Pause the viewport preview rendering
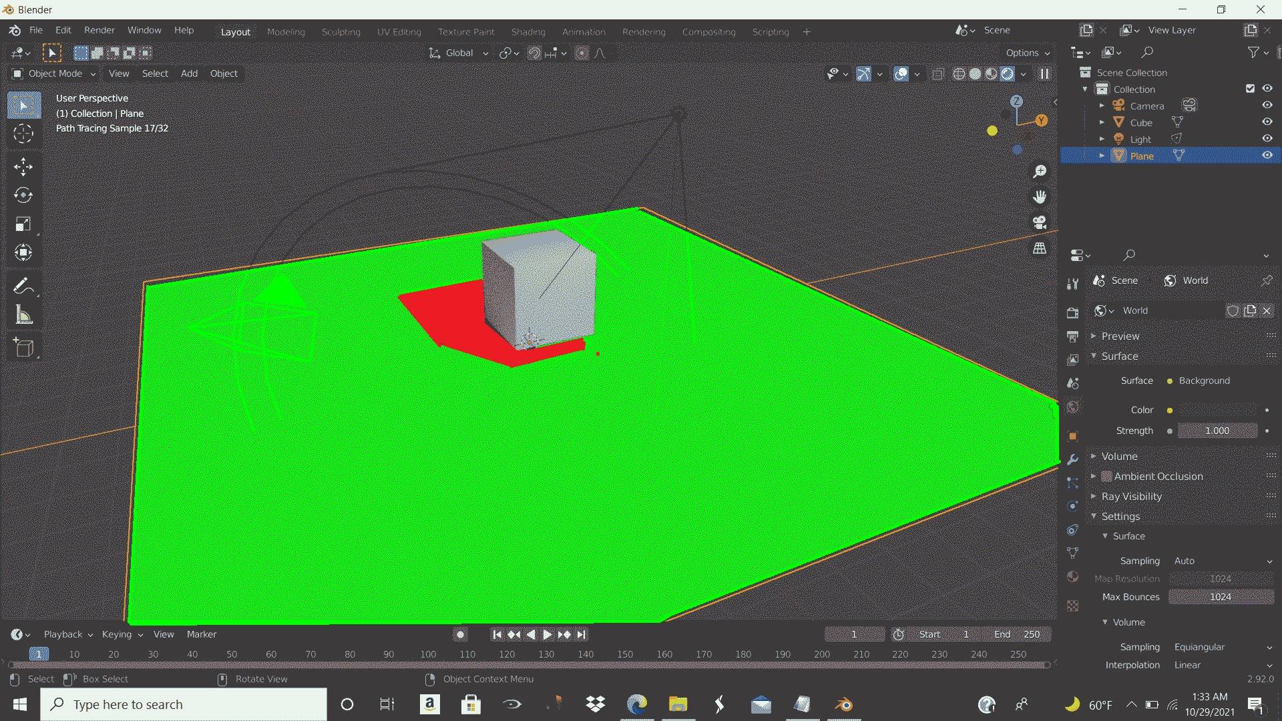 pos(1044,74)
